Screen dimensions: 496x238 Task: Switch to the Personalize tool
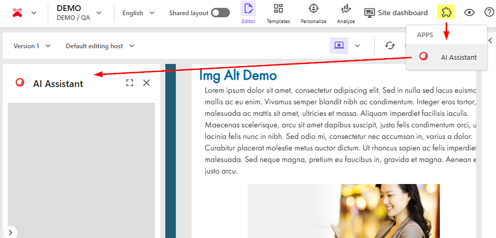313,13
